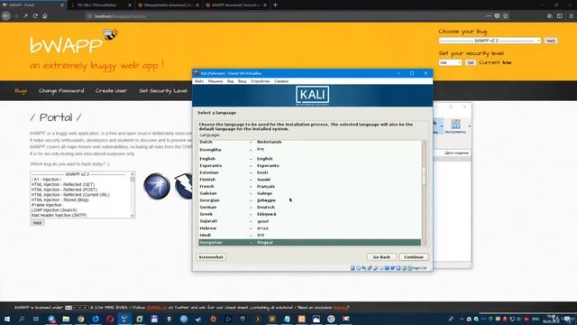Click Set security level button
This screenshot has width=577, height=325.
471,62
